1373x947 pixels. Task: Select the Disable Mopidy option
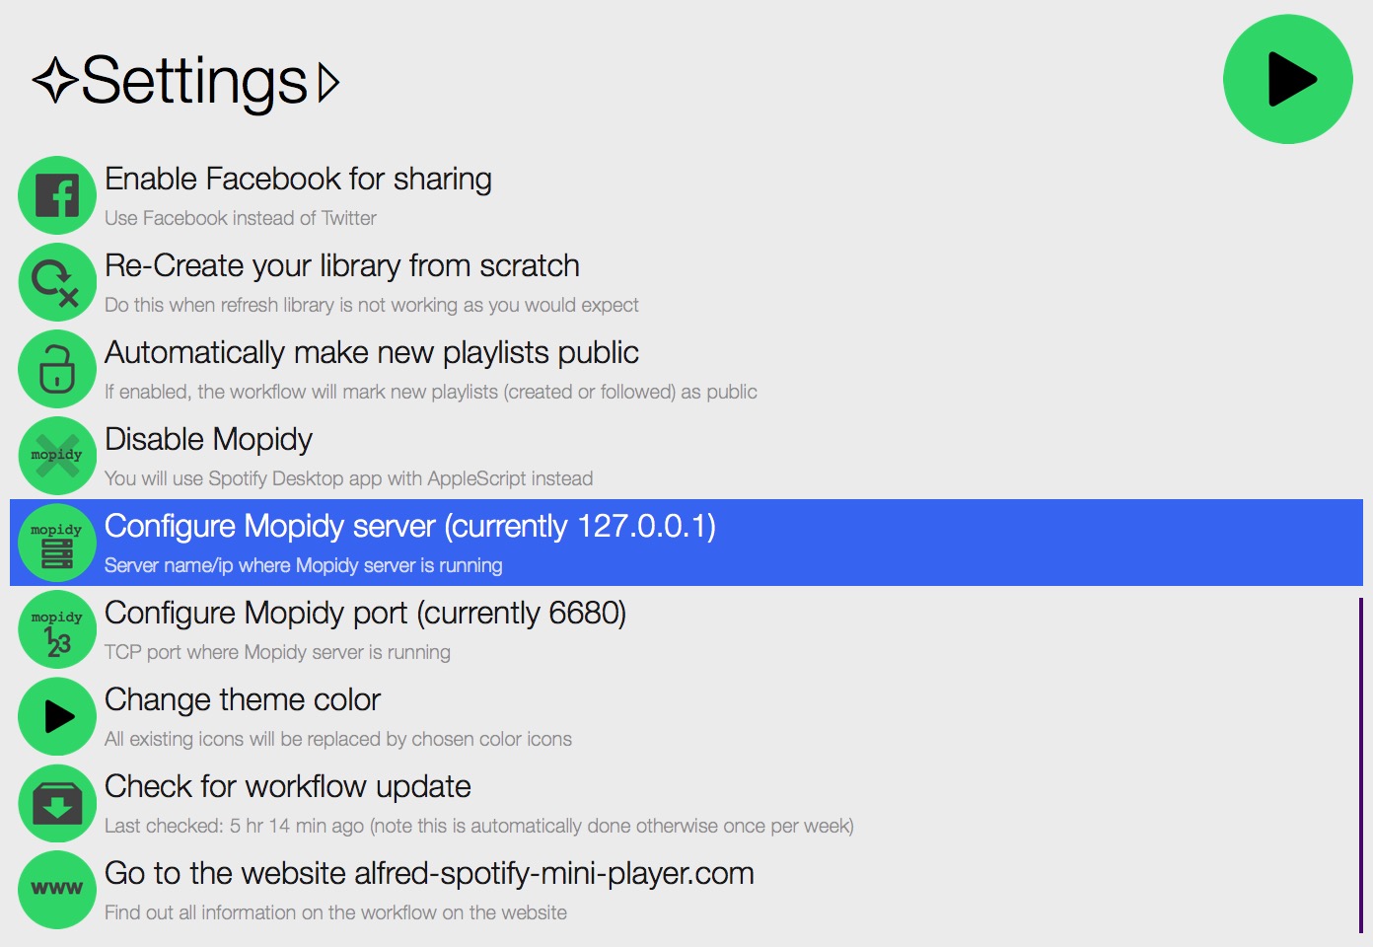point(686,456)
